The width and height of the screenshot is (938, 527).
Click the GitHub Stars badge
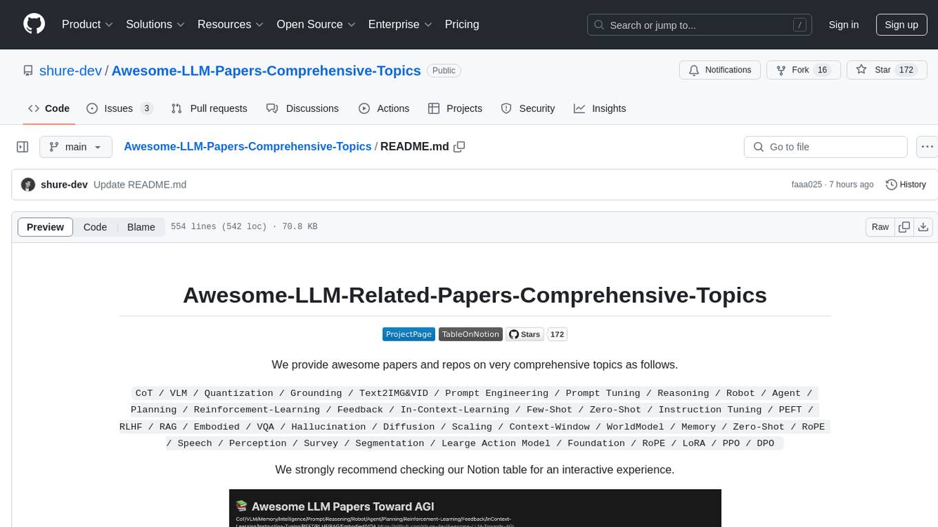click(x=525, y=334)
